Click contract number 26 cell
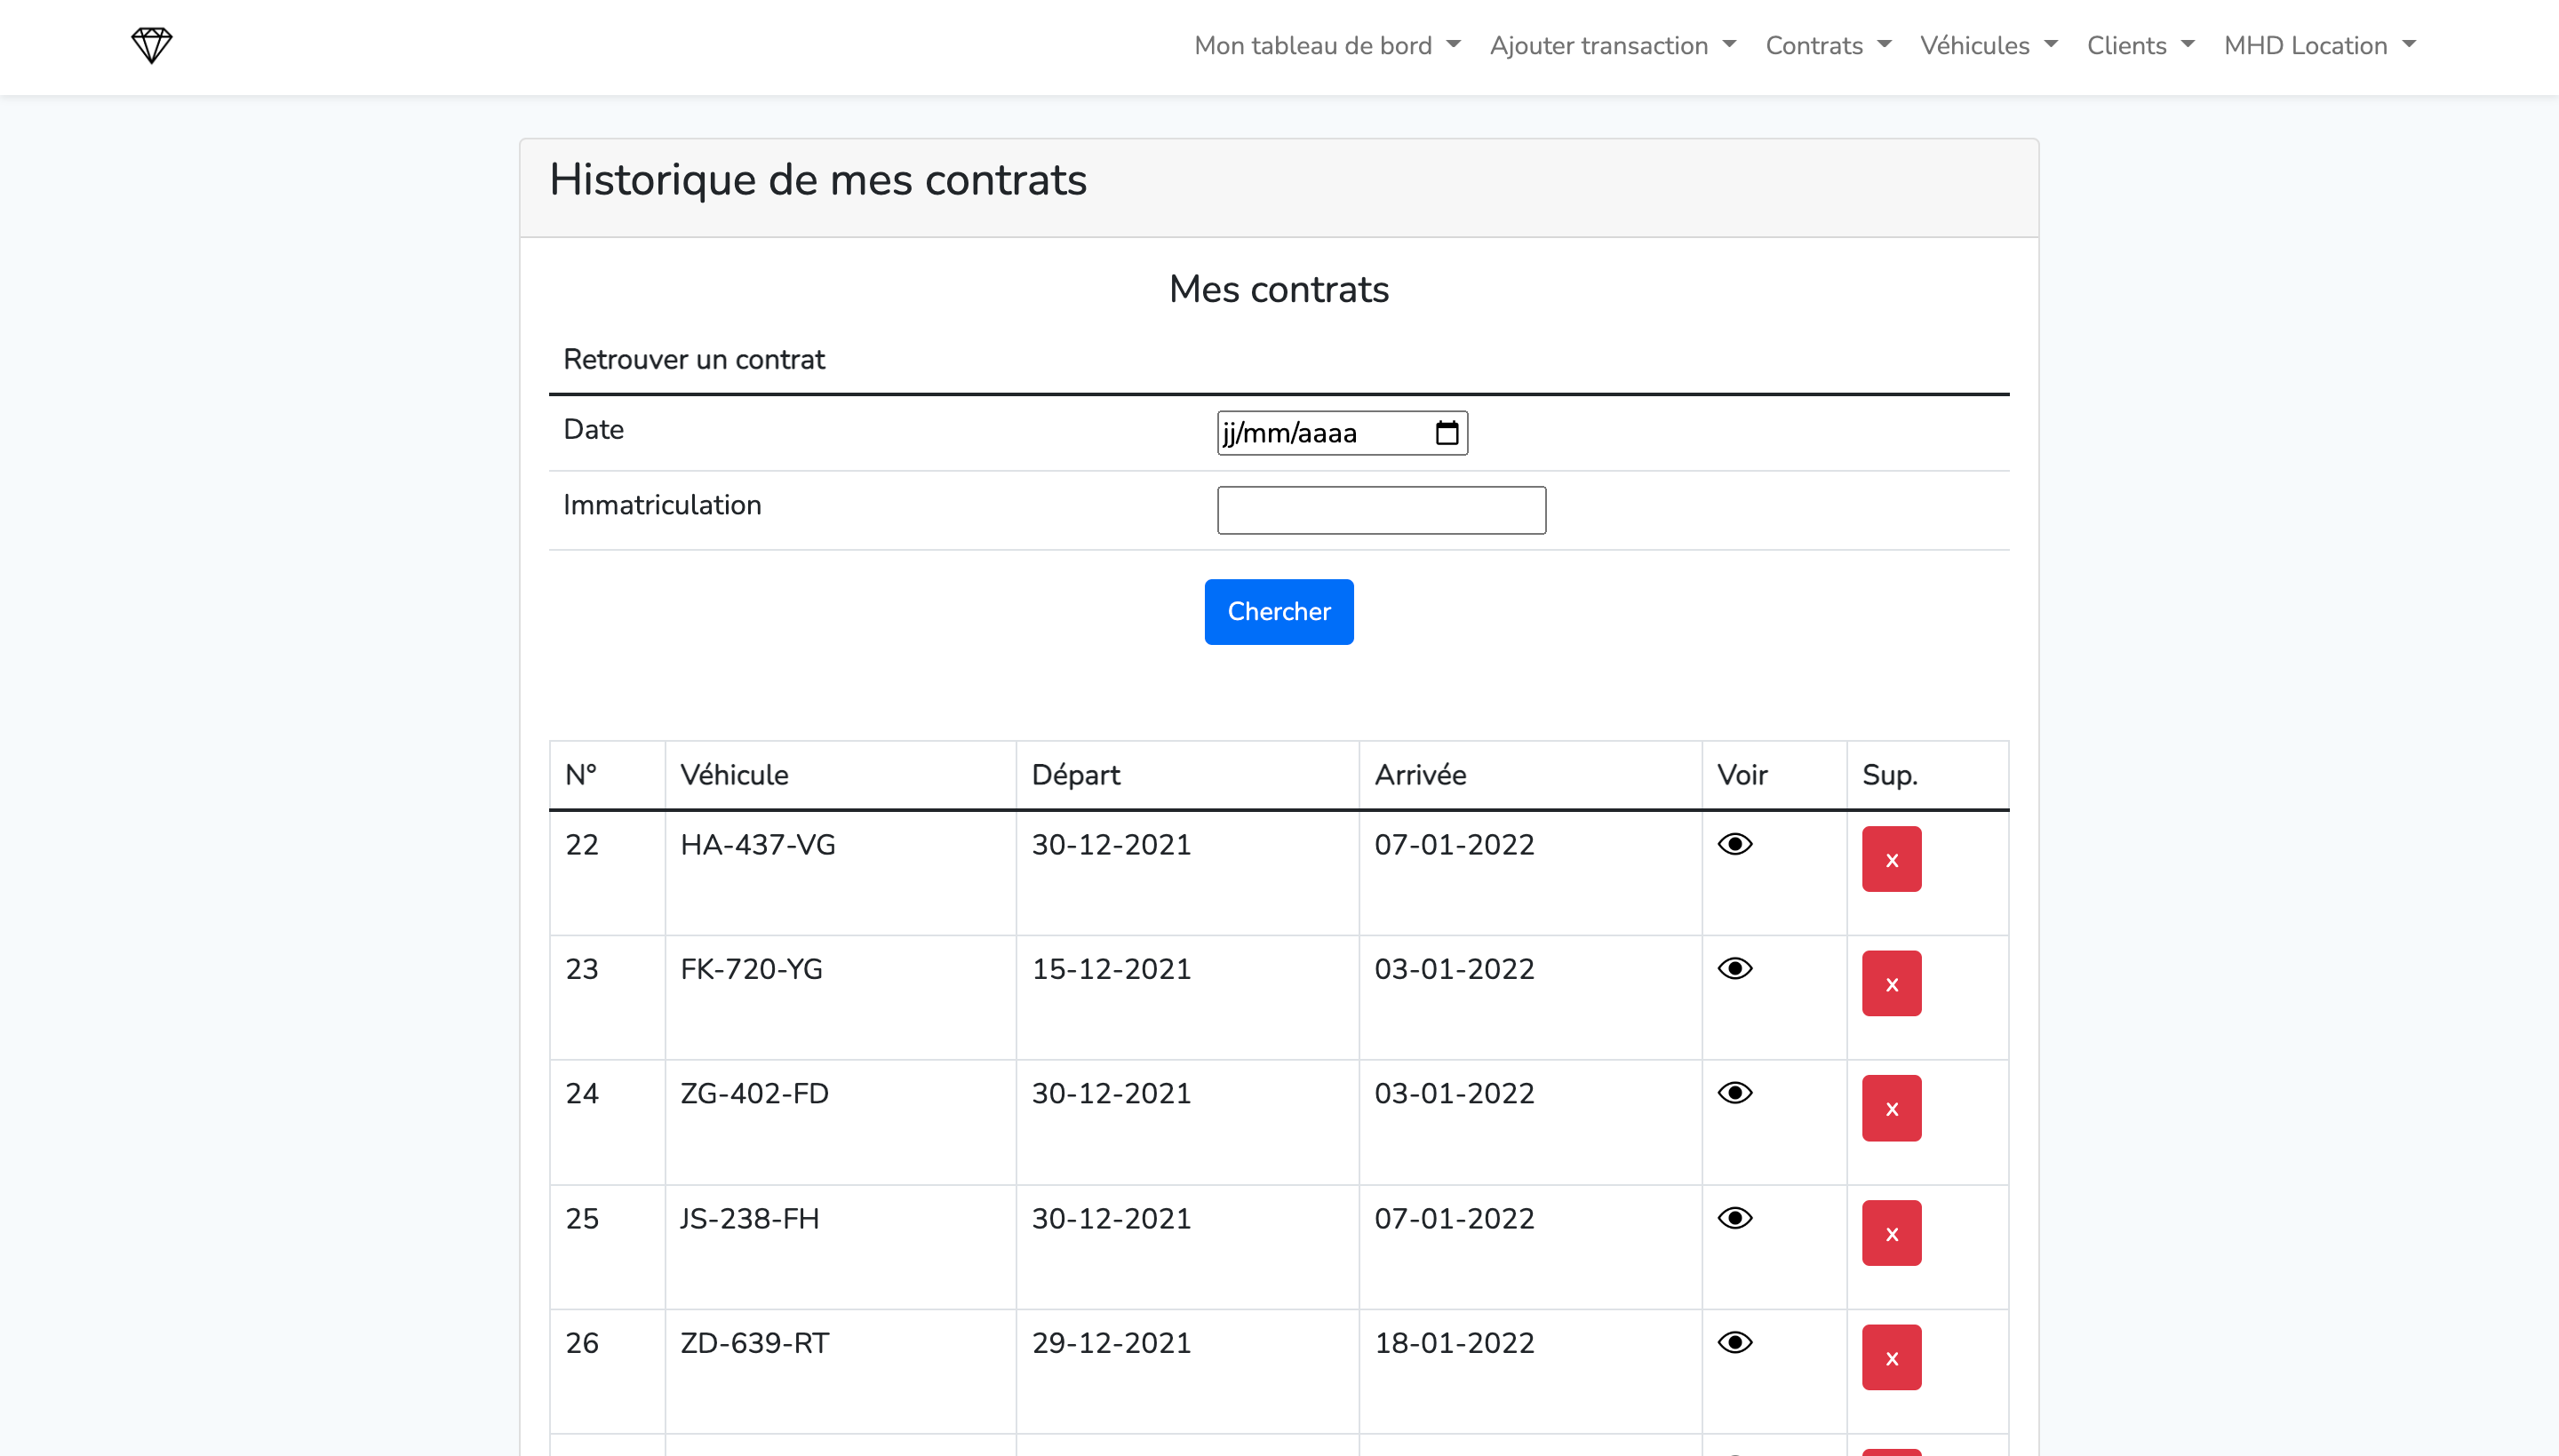The image size is (2559, 1456). click(607, 1372)
